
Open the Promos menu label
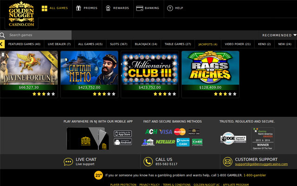click(x=90, y=8)
